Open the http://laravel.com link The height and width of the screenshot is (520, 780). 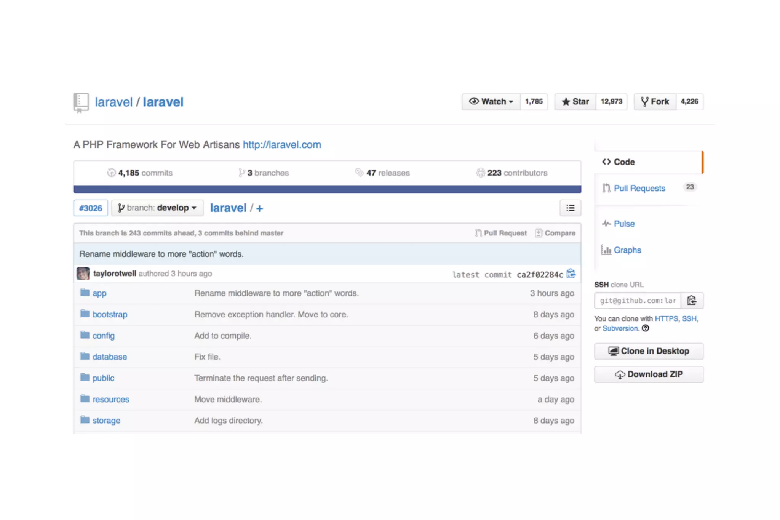tap(282, 145)
